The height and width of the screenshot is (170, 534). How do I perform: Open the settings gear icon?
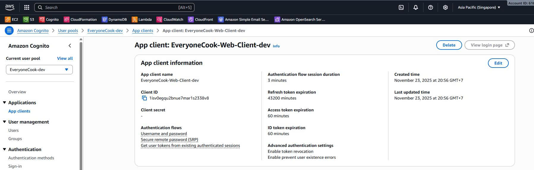click(x=445, y=7)
